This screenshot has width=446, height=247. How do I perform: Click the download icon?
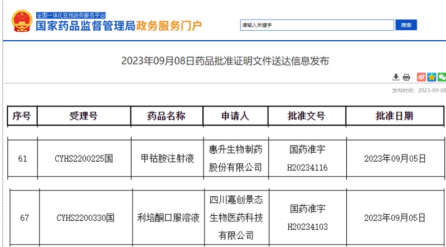[396, 77]
